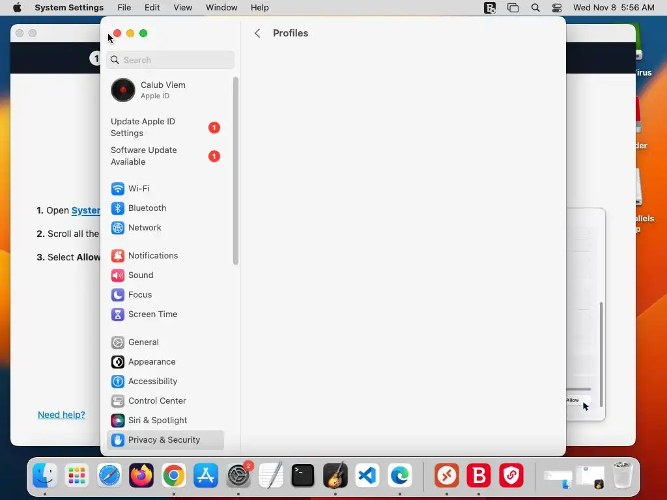Click the date and time display

click(x=614, y=8)
